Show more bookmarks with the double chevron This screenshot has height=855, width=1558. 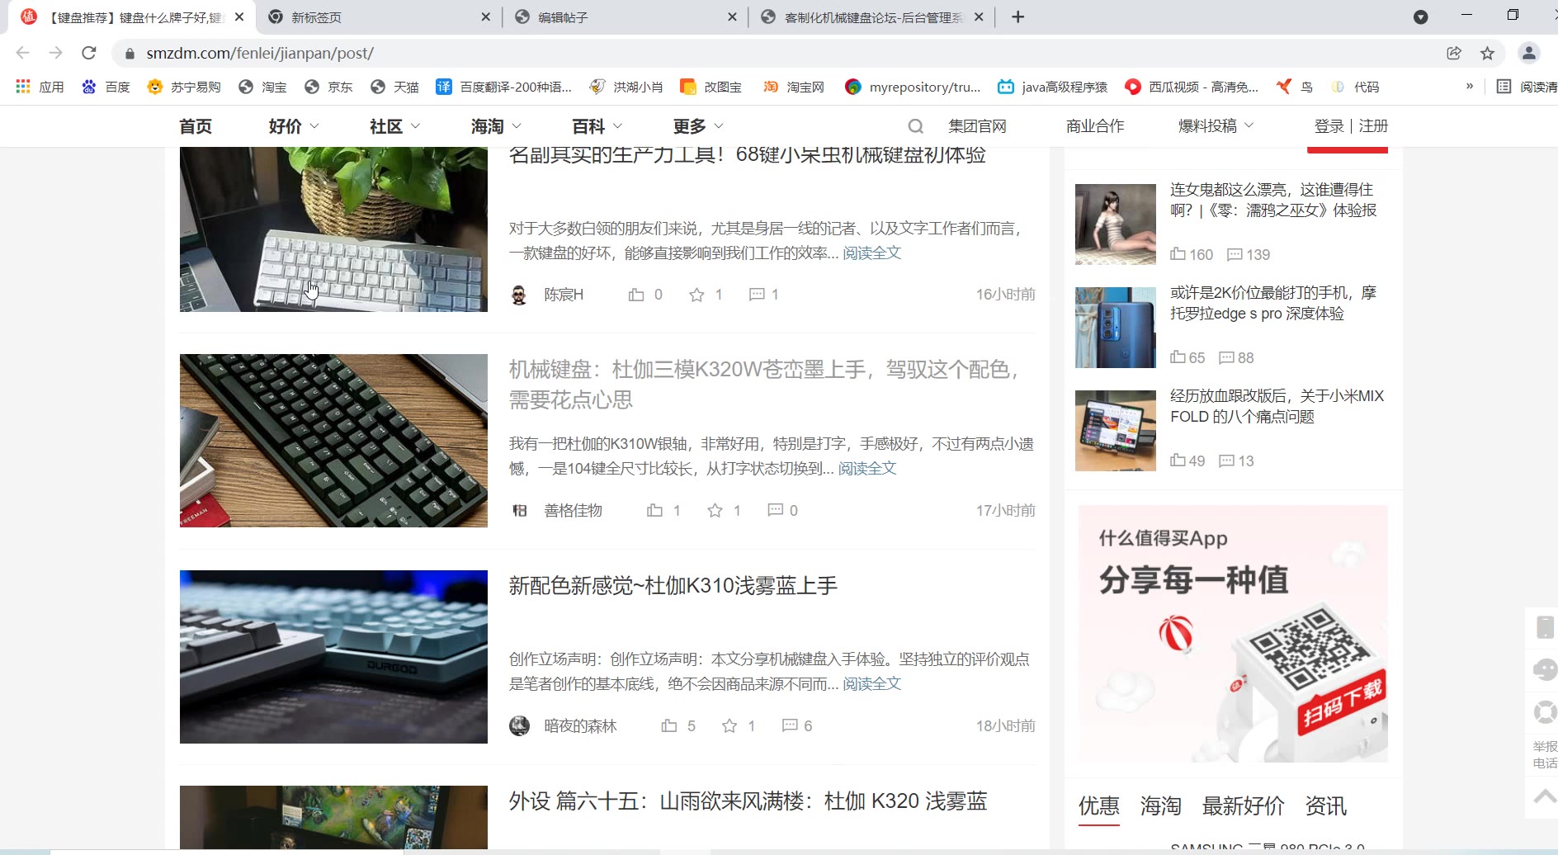click(1469, 86)
